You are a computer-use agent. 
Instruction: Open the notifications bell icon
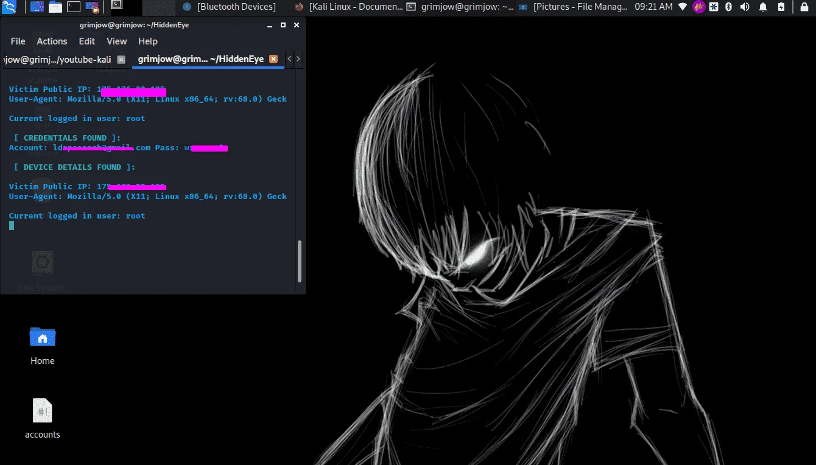point(762,7)
